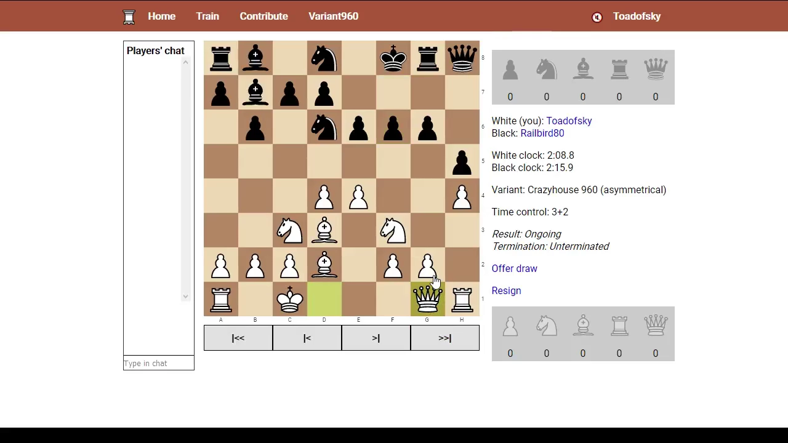Click the chat scrollbar up arrow

pos(185,62)
